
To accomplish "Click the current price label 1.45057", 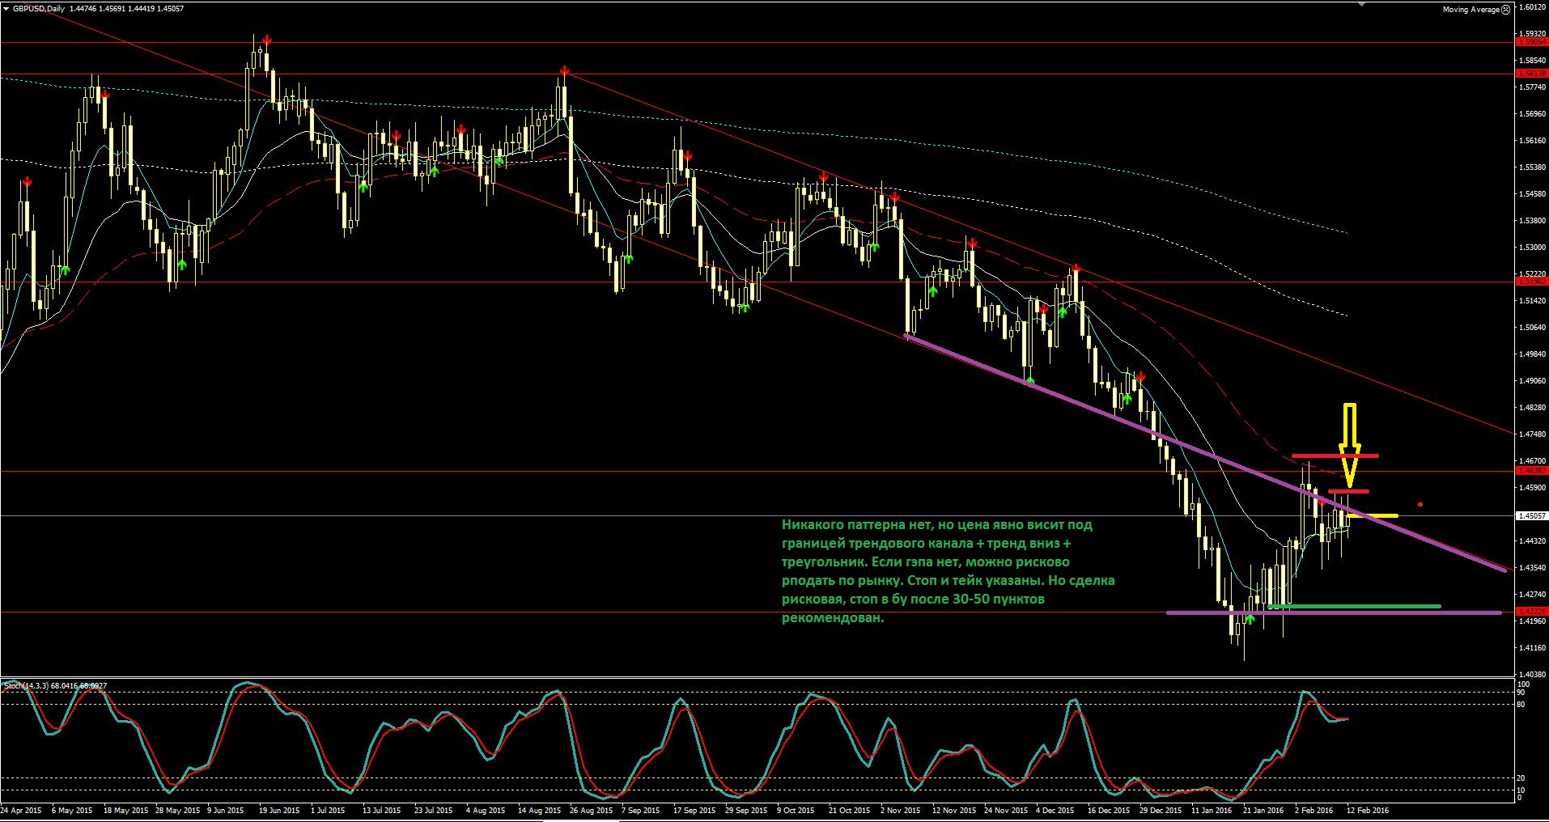I will 1531,515.
